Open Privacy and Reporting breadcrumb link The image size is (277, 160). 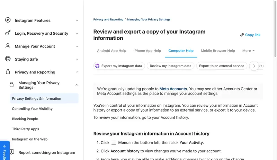tap(108, 19)
